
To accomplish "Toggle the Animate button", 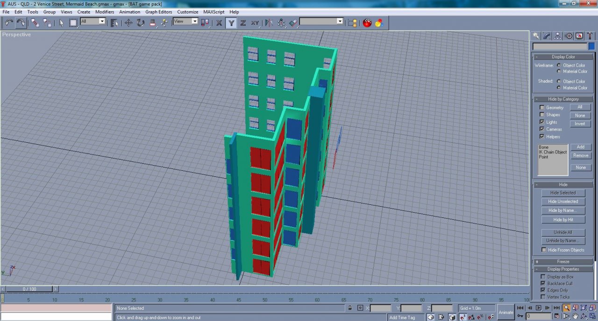I will (x=505, y=312).
